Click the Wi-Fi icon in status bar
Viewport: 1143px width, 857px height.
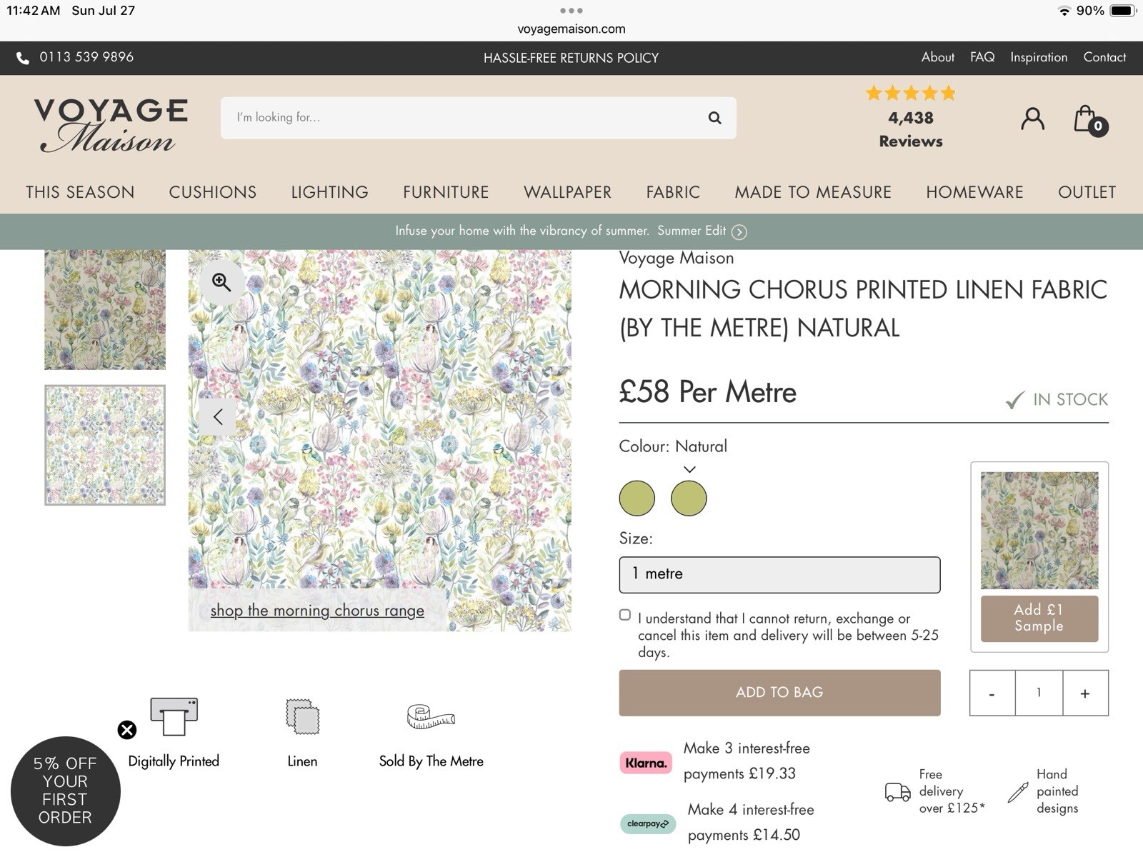[1064, 11]
